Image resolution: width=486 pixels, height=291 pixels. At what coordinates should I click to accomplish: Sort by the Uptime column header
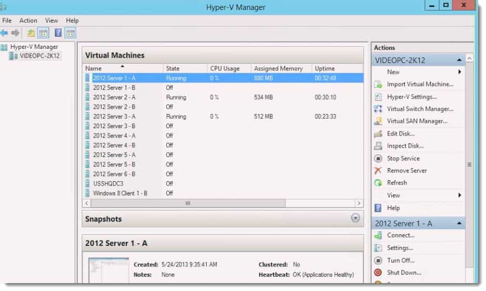coord(338,68)
